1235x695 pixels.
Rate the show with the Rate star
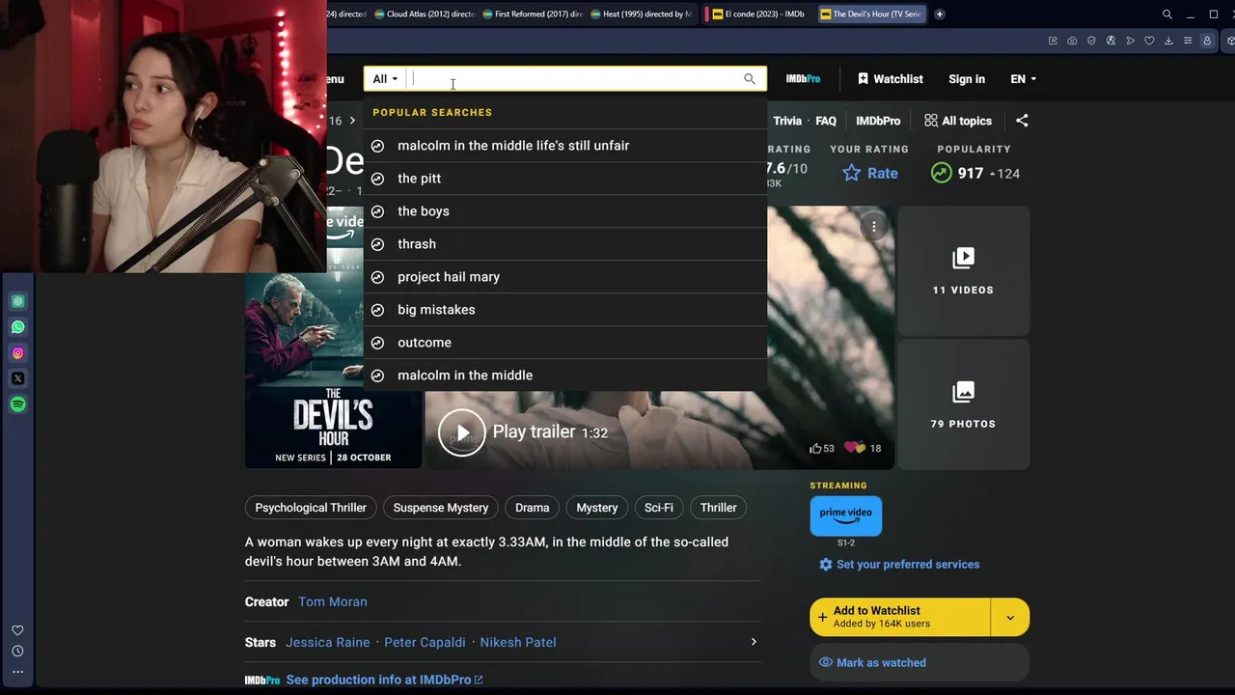point(870,174)
